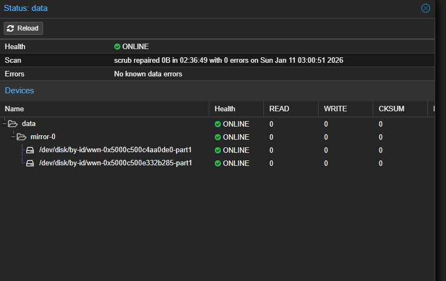
Task: Click green status icon for e332b285 disk
Action: [x=218, y=163]
